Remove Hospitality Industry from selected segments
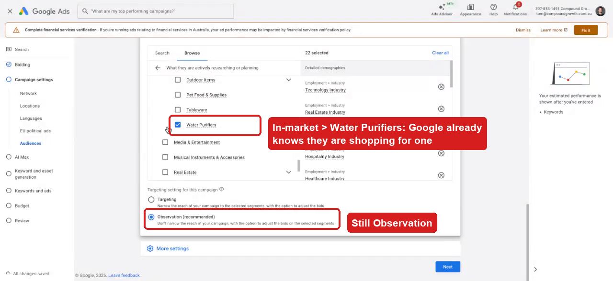 point(441,153)
